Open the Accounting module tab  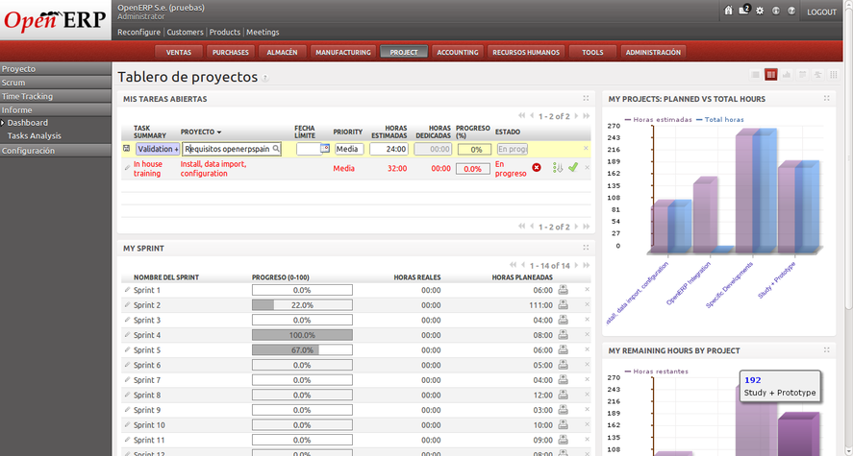458,52
